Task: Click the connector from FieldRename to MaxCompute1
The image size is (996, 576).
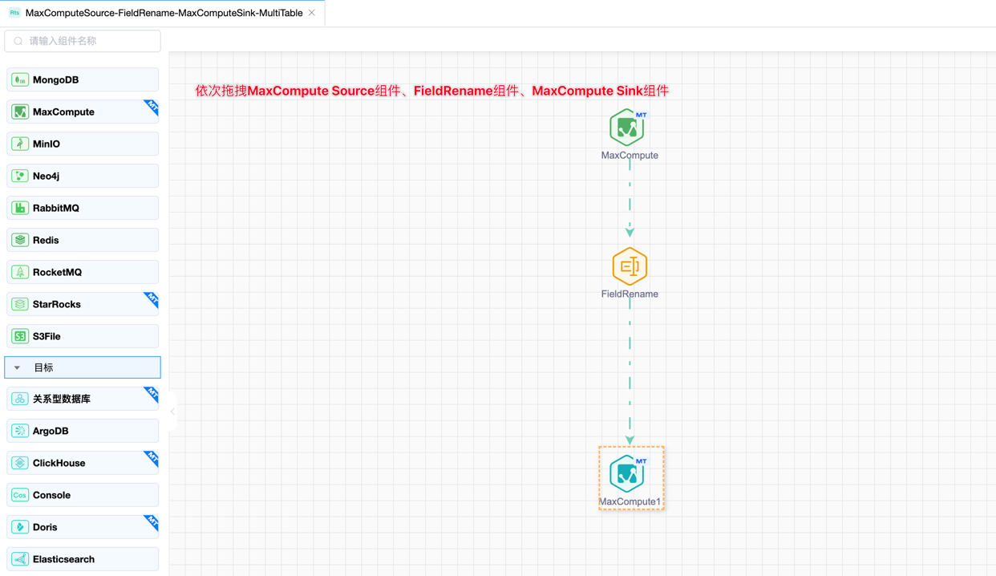Action: click(x=630, y=369)
